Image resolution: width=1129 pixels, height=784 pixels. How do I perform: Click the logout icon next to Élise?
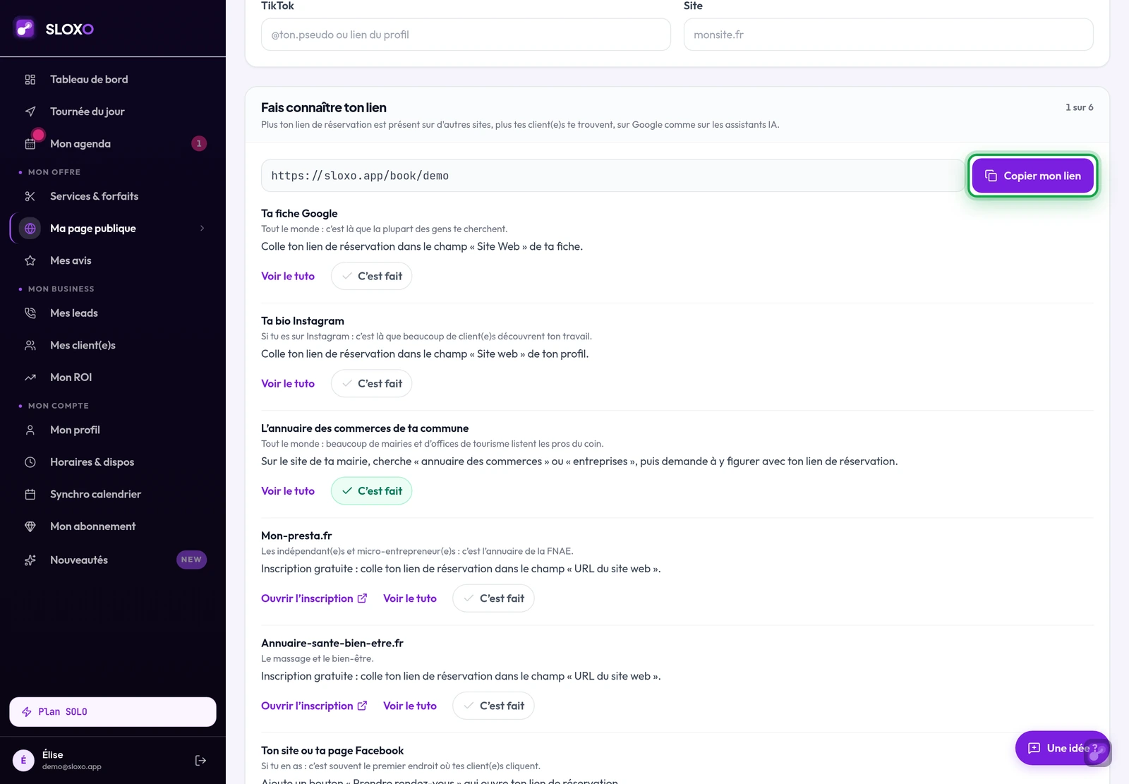(200, 761)
